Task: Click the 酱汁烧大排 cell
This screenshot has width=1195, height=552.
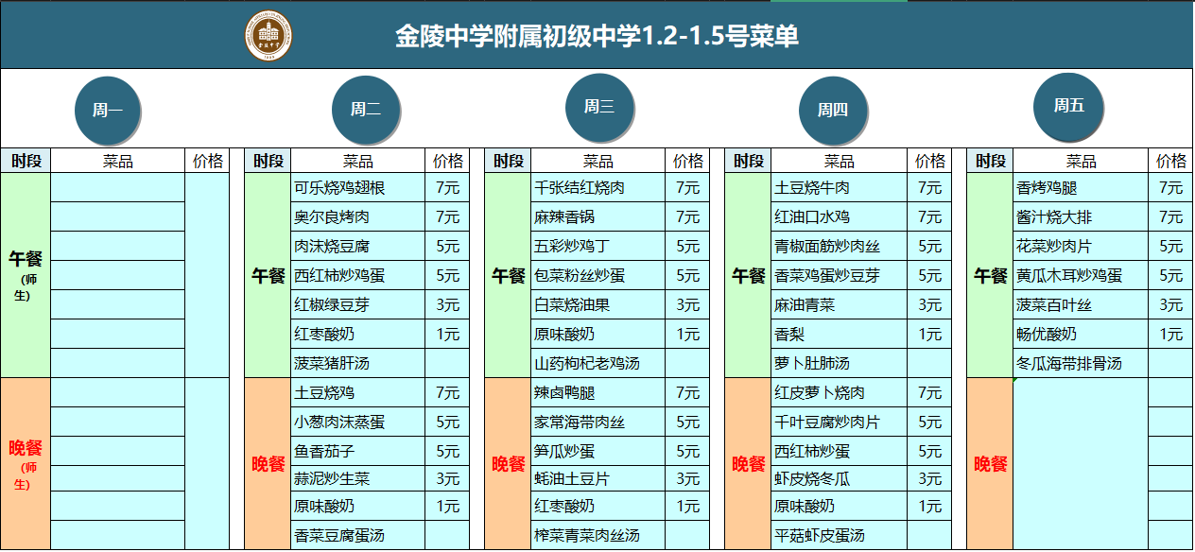Action: 1081,216
